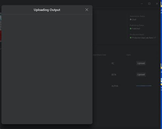Maximize the application window

point(149,4)
